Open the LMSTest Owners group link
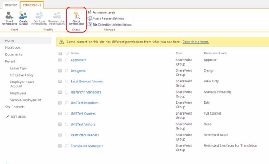269x164 pixels. (83, 114)
